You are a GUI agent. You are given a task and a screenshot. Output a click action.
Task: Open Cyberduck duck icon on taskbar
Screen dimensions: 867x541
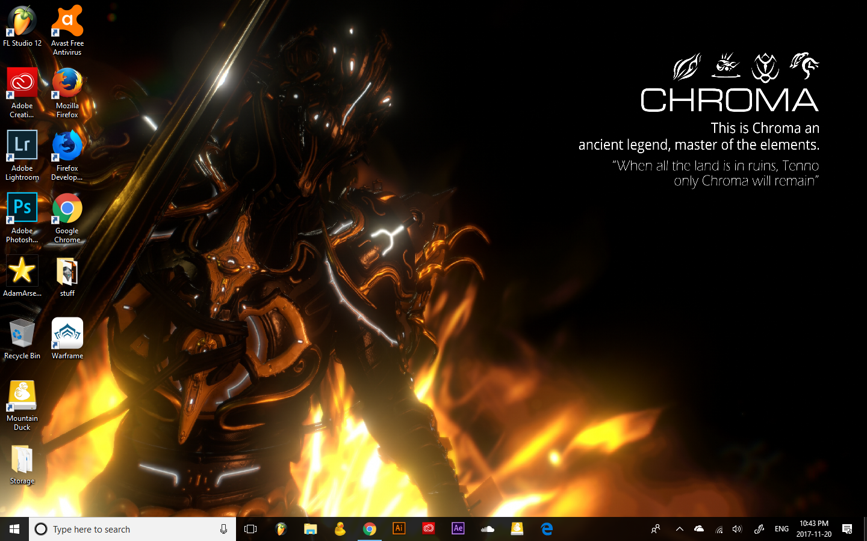340,529
